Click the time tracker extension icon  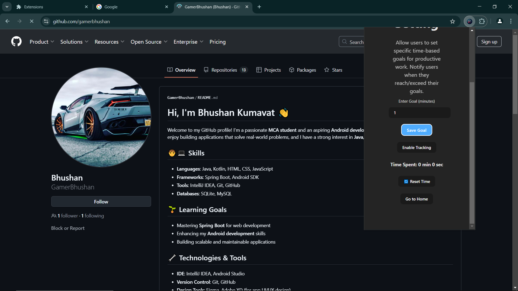click(x=469, y=21)
